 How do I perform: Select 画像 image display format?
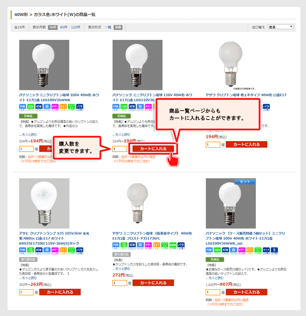pos(118,27)
